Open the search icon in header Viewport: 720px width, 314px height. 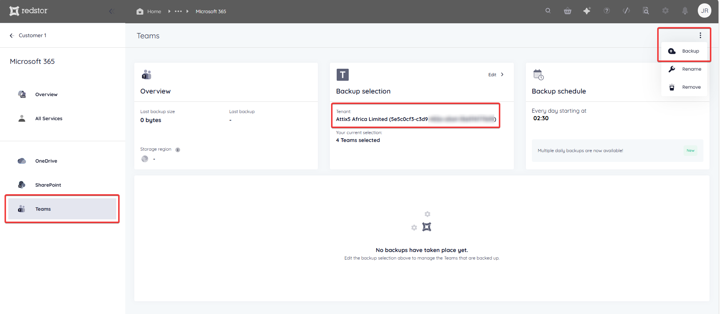click(548, 11)
